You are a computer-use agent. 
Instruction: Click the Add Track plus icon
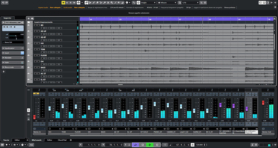28,19
